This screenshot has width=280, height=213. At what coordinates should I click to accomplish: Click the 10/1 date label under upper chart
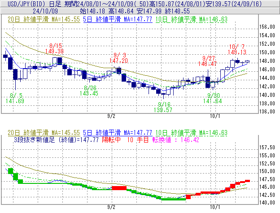[215, 116]
